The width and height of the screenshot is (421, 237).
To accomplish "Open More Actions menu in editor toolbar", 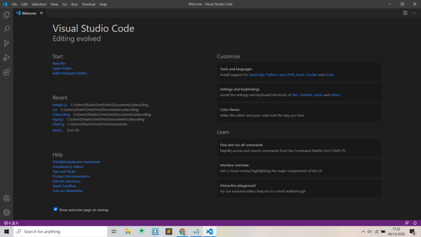I will click(414, 13).
